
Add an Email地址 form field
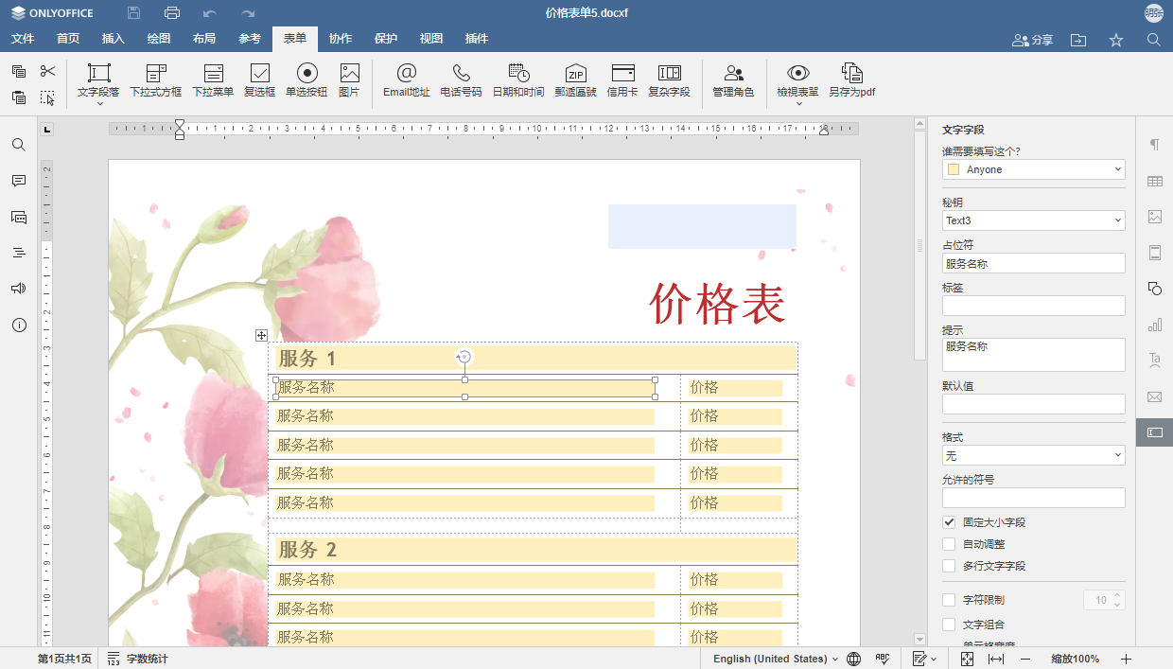(x=406, y=80)
